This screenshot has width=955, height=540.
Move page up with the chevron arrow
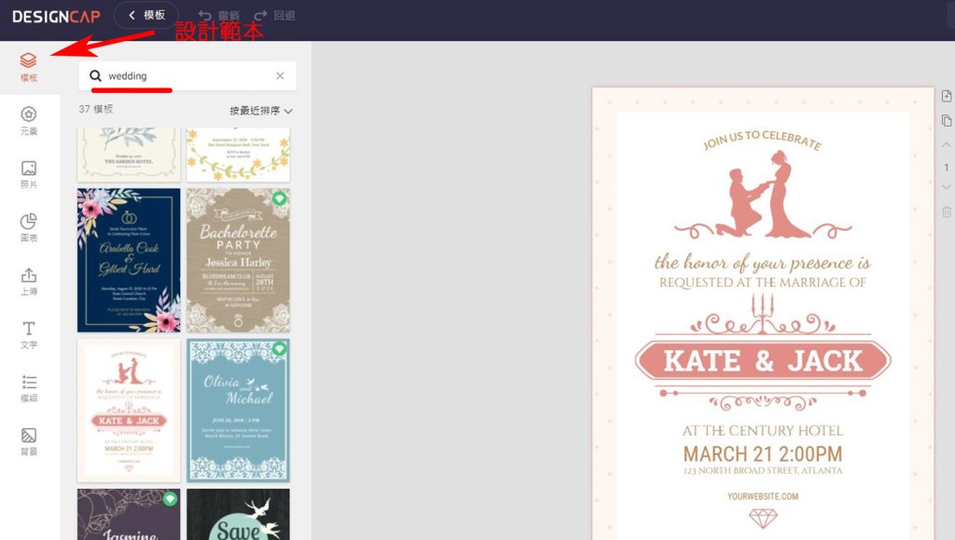click(x=947, y=145)
